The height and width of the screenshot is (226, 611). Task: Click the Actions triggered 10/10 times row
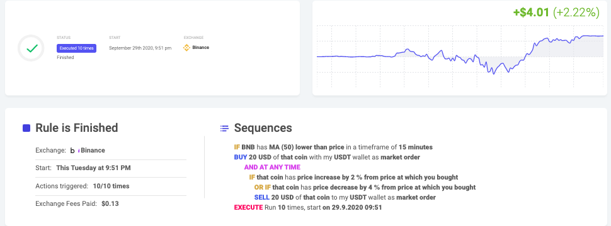point(111,186)
